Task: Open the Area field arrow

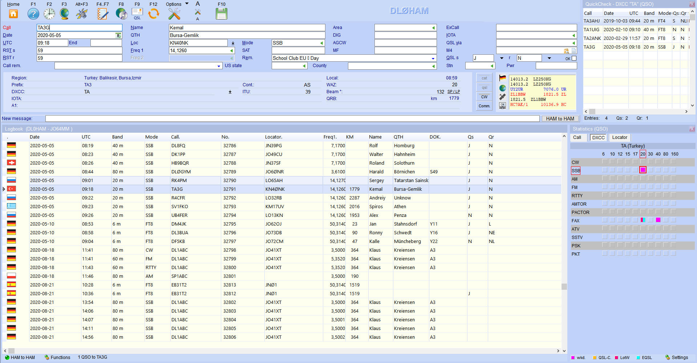Action: click(x=433, y=28)
